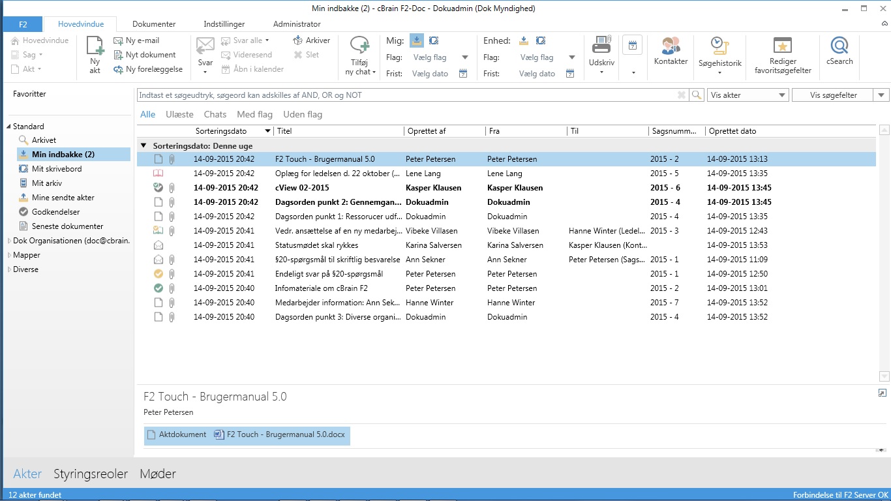Expand the Mapper node
Image resolution: width=891 pixels, height=501 pixels.
(9, 255)
